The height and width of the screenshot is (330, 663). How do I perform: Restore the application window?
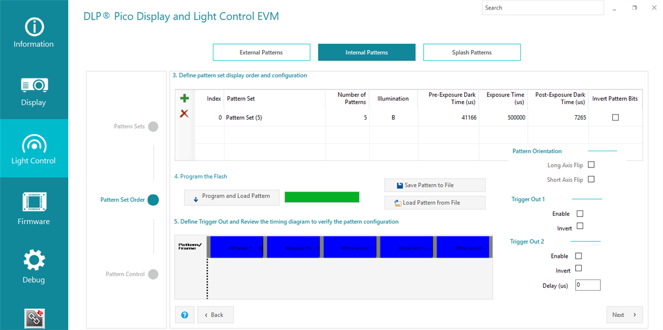pos(634,8)
